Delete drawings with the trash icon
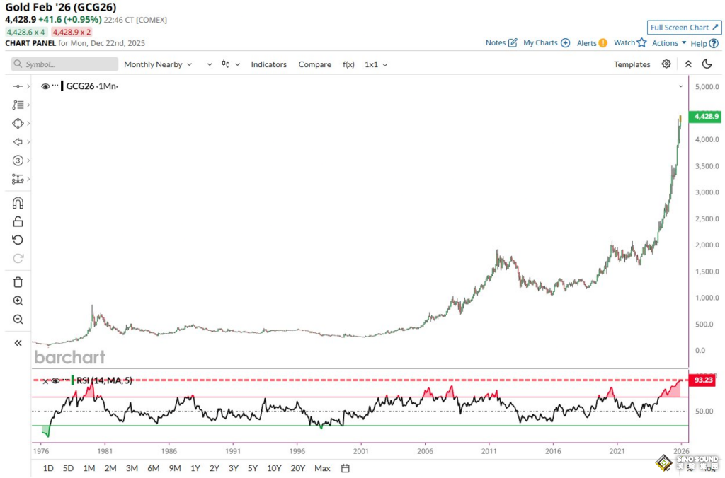The height and width of the screenshot is (478, 725). 18,282
